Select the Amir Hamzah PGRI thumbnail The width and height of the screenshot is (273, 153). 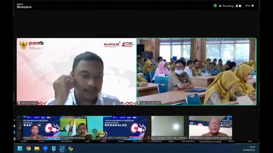pyautogui.click(x=168, y=128)
